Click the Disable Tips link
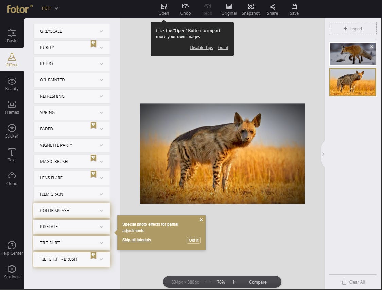 tap(202, 48)
